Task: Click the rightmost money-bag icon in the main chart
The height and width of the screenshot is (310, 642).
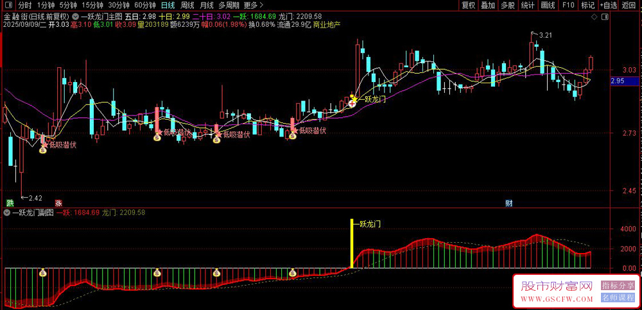Action: click(292, 136)
